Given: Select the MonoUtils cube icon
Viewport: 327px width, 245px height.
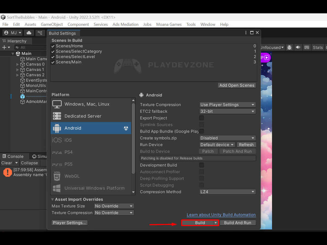Looking at the screenshot, I should coord(23,85).
